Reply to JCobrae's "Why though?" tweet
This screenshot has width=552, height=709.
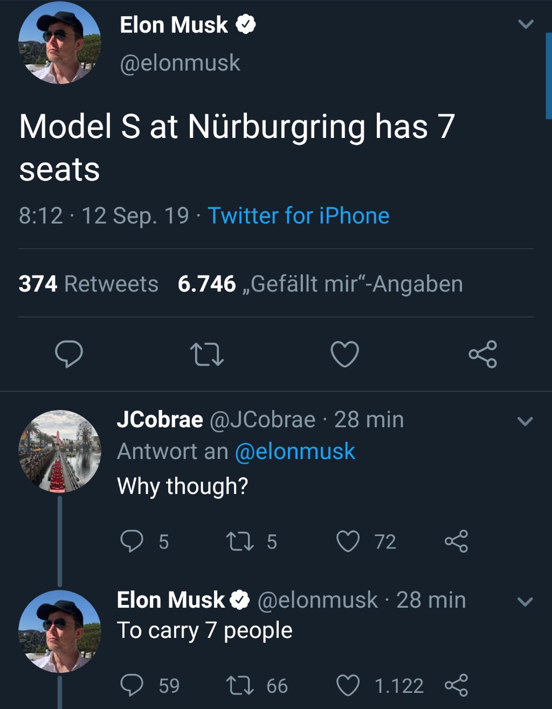132,541
